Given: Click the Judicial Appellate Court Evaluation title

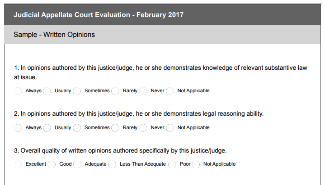Looking at the screenshot, I should point(99,15).
